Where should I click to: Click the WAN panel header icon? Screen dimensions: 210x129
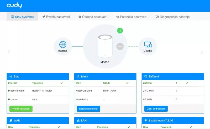(11, 120)
